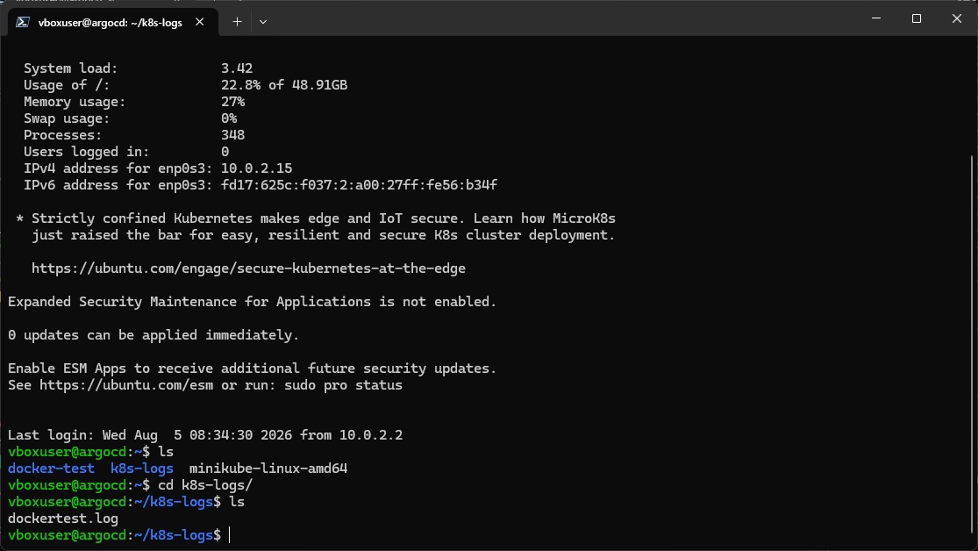
Task: Click the IPv4 address 10.0.2.15
Action: point(256,168)
